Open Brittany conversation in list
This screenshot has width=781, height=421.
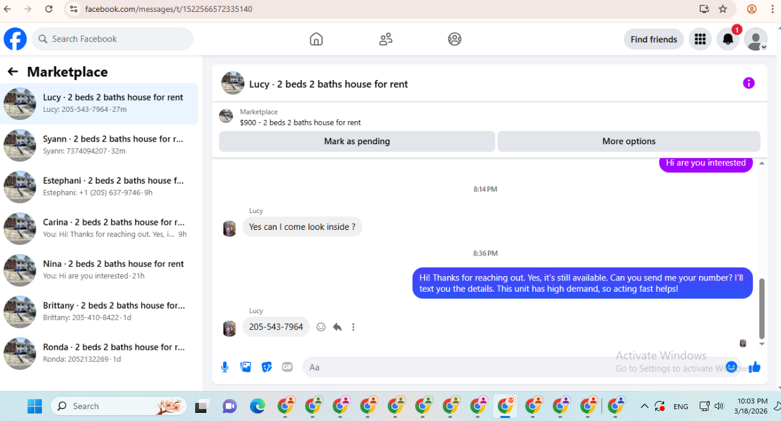tap(99, 312)
